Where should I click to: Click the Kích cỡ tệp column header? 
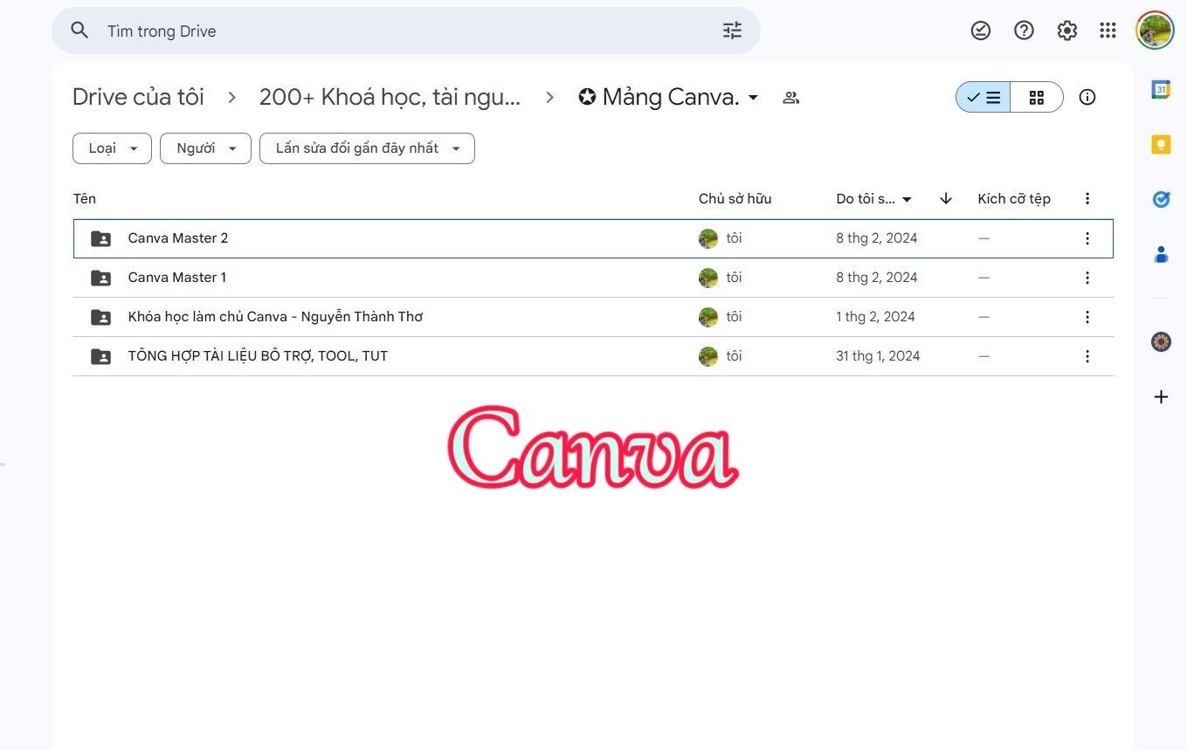[x=1014, y=199]
